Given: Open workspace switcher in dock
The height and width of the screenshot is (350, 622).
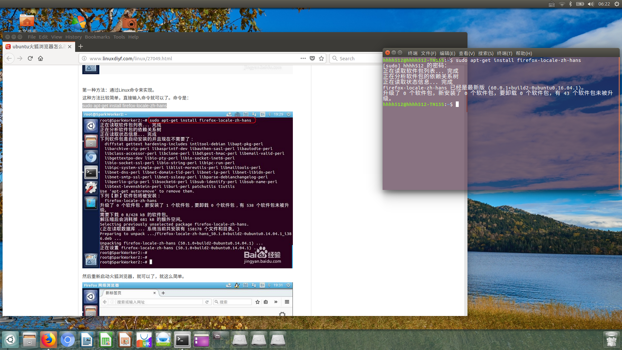Looking at the screenshot, I should coord(221,340).
